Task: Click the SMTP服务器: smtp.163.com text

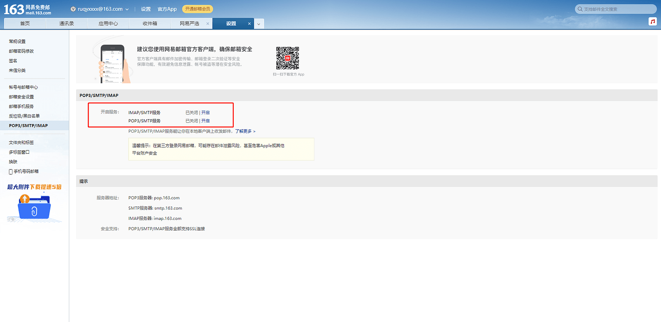Action: 155,208
